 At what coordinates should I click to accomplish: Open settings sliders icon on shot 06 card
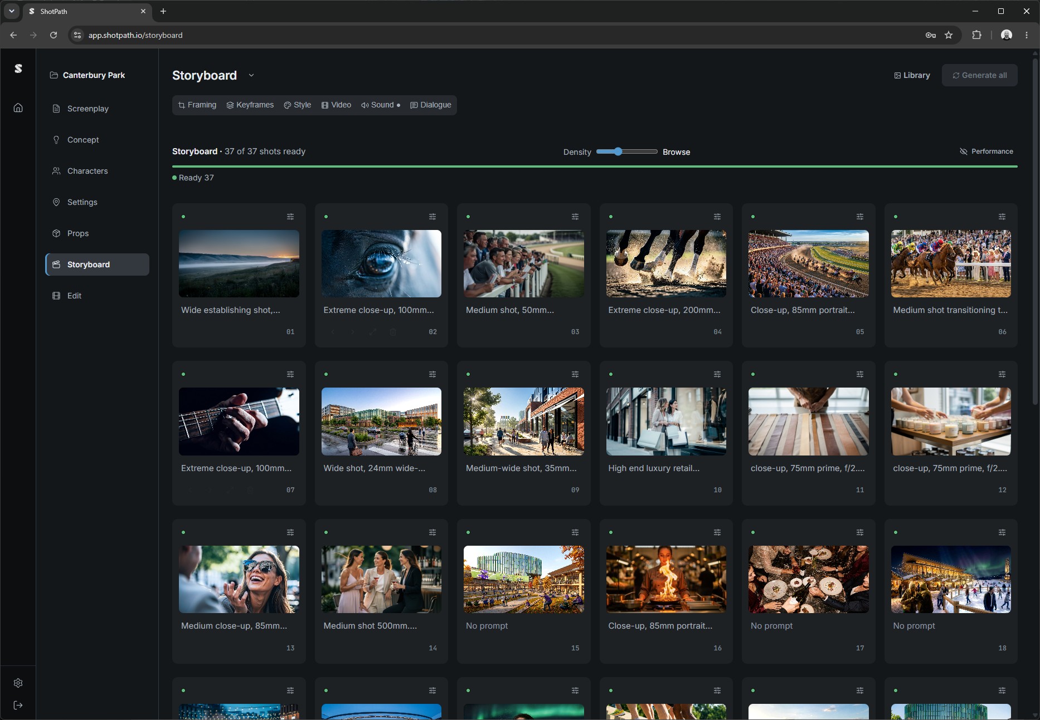pyautogui.click(x=1002, y=217)
